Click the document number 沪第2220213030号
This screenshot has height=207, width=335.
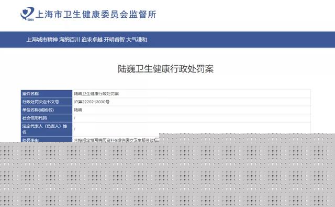click(x=92, y=102)
